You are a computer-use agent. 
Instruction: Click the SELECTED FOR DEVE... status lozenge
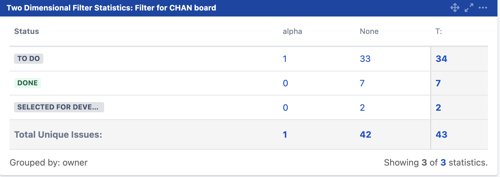59,107
